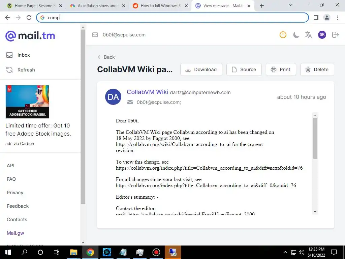Open the Privacy link

pyautogui.click(x=15, y=193)
